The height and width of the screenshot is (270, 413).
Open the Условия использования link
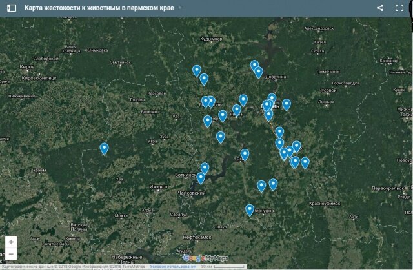coord(173,267)
